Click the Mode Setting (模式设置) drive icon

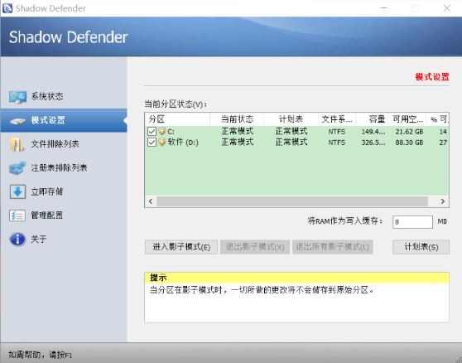[x=17, y=121]
